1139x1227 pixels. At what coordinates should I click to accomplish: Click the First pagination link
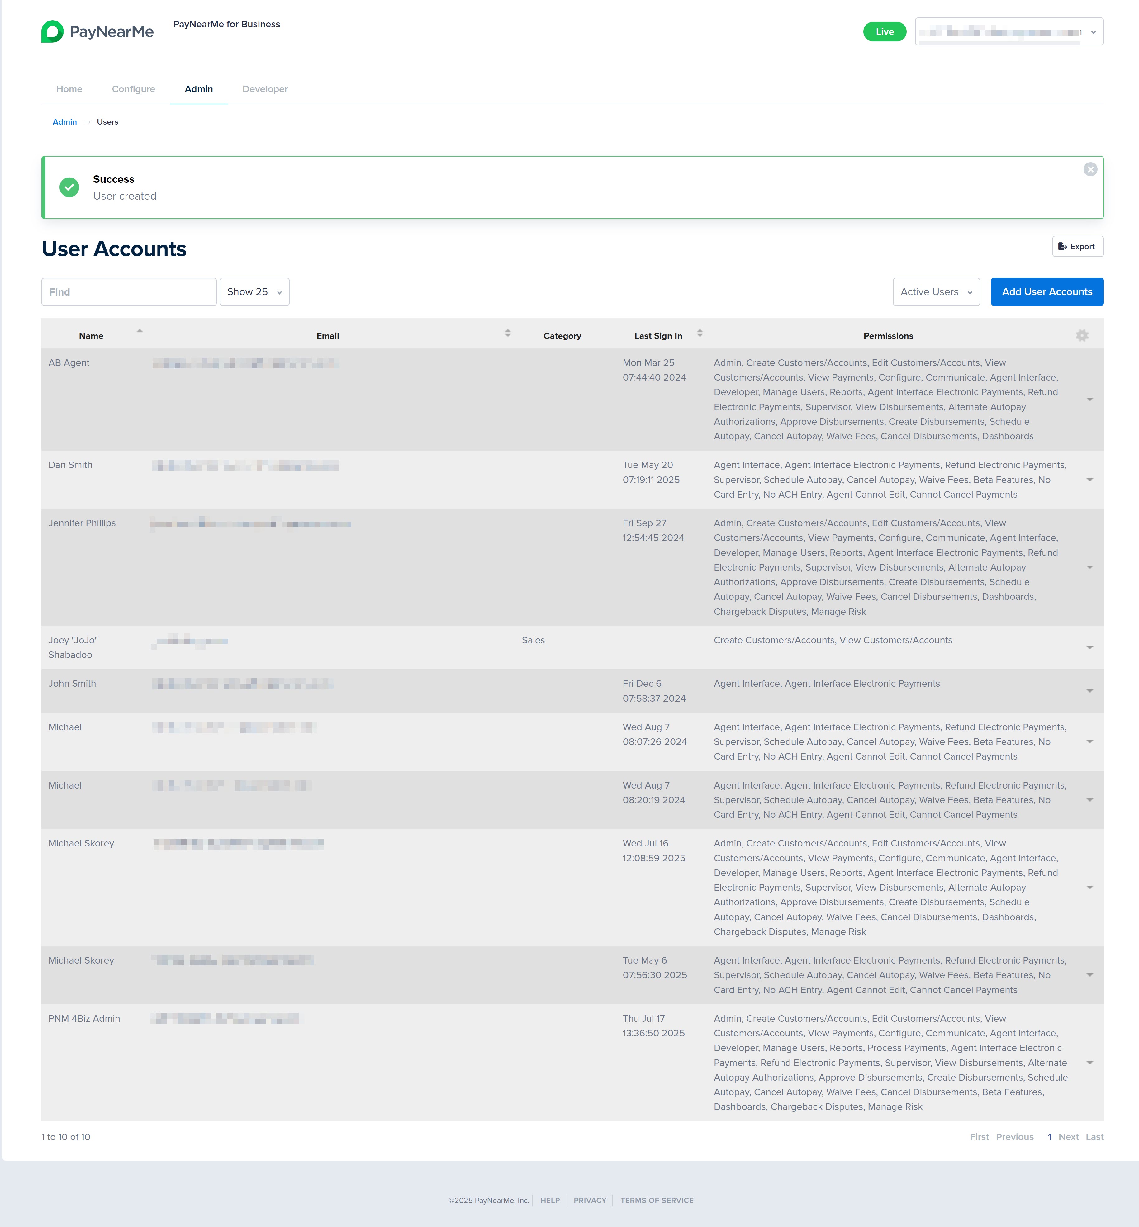click(979, 1137)
